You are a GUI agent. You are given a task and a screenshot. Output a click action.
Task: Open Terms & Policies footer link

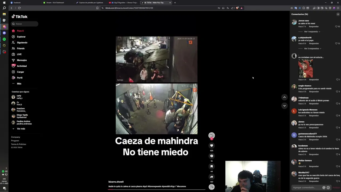pyautogui.click(x=19, y=144)
